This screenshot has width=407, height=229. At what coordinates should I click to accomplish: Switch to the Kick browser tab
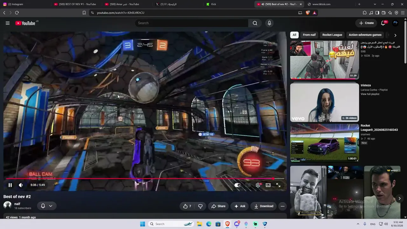227,4
